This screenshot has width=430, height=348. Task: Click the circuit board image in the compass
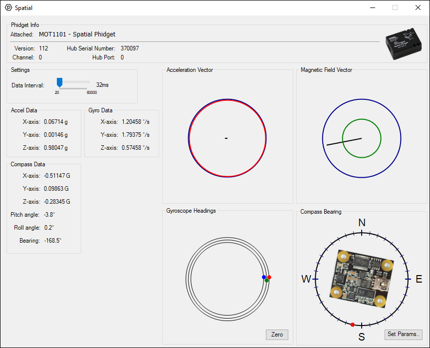point(362,279)
